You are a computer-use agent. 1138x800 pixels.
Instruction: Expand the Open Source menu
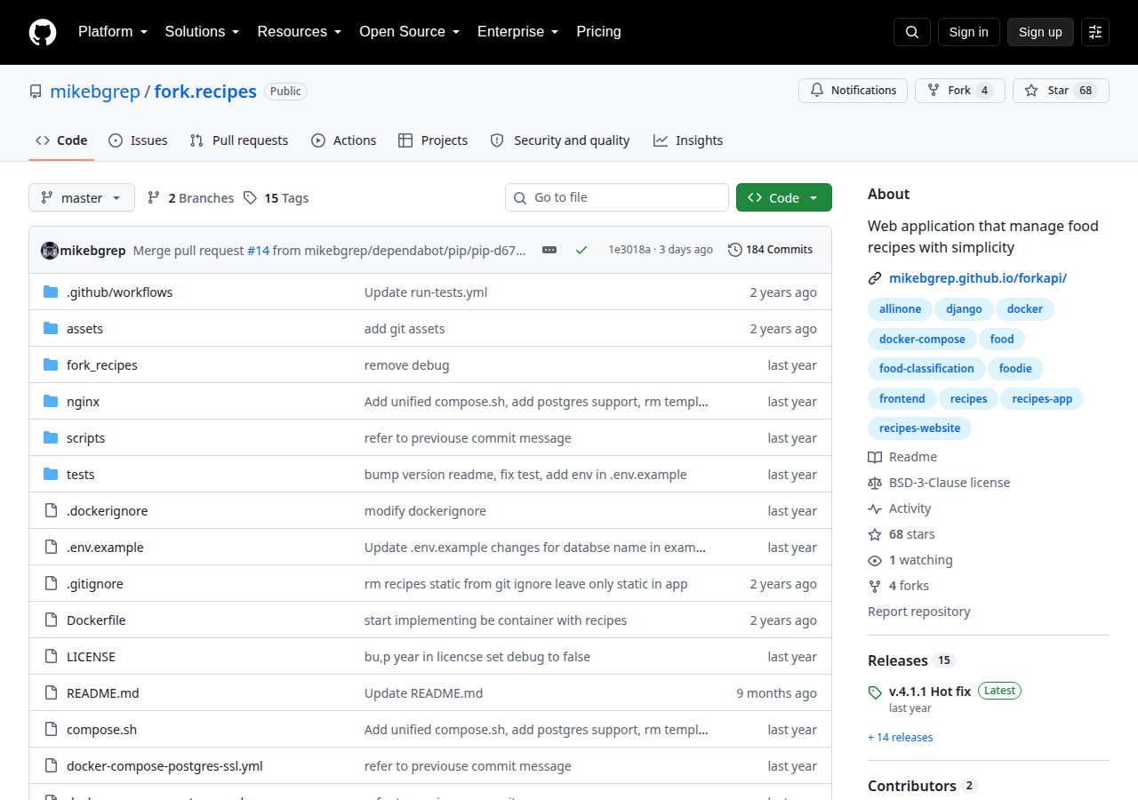pyautogui.click(x=409, y=31)
